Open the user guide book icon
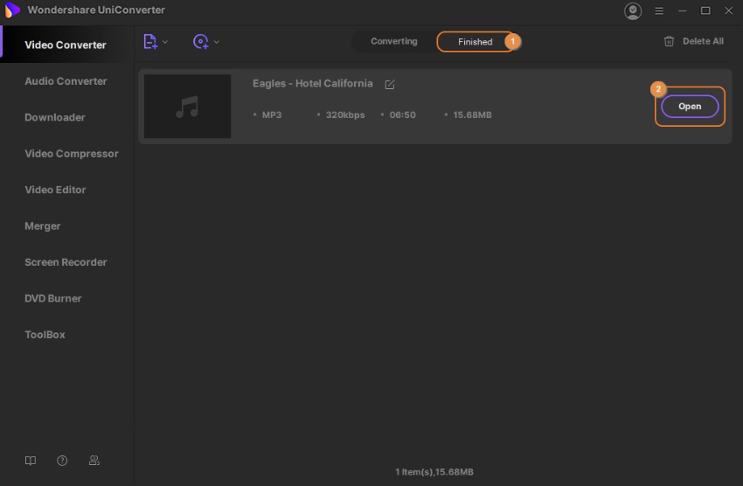The image size is (743, 486). point(31,461)
